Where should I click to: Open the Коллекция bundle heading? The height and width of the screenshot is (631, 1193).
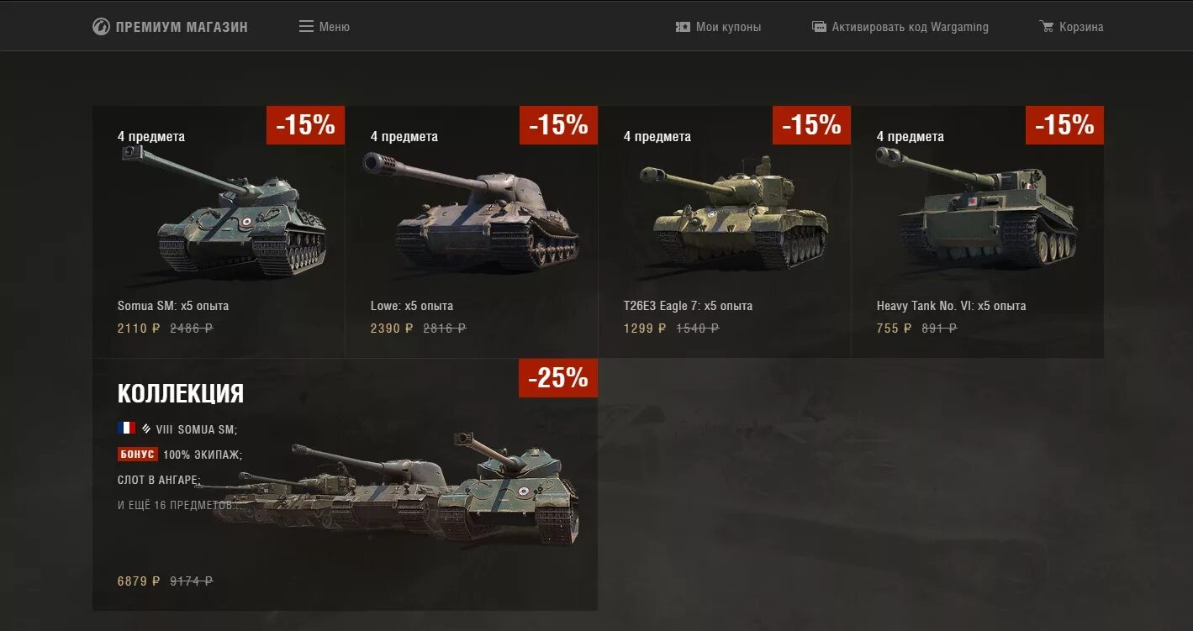(x=181, y=393)
